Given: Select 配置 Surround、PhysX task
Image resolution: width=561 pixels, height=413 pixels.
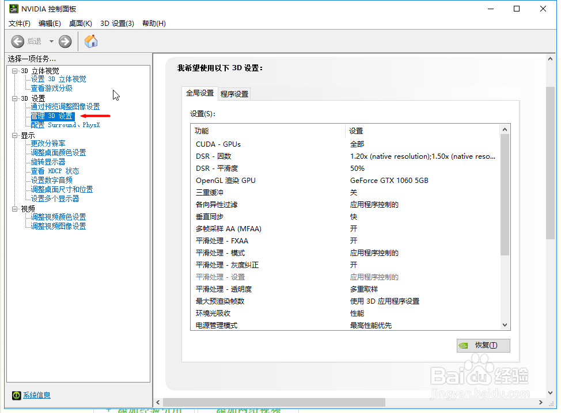Looking at the screenshot, I should (x=65, y=125).
